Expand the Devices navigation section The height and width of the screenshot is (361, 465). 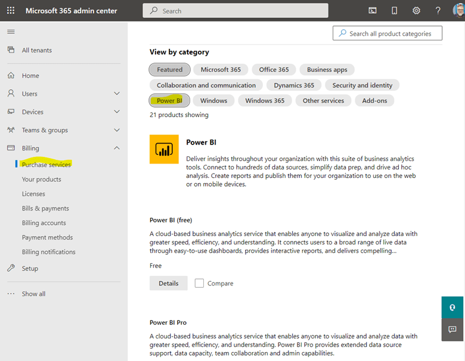pos(117,112)
